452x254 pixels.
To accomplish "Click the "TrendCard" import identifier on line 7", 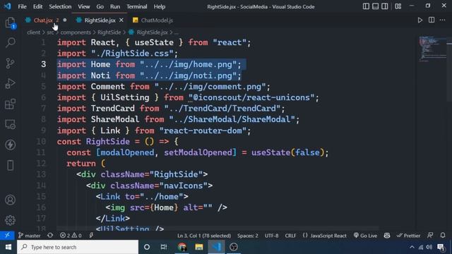I will (112, 109).
